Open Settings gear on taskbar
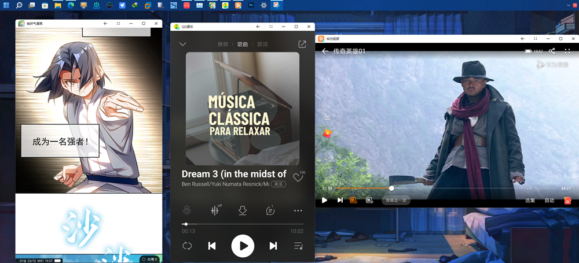Image resolution: width=579 pixels, height=263 pixels. 263,5
